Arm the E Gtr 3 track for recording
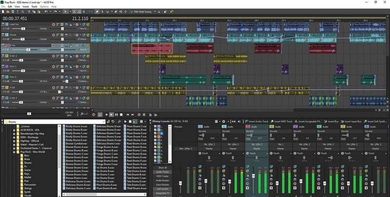 (x=54, y=56)
